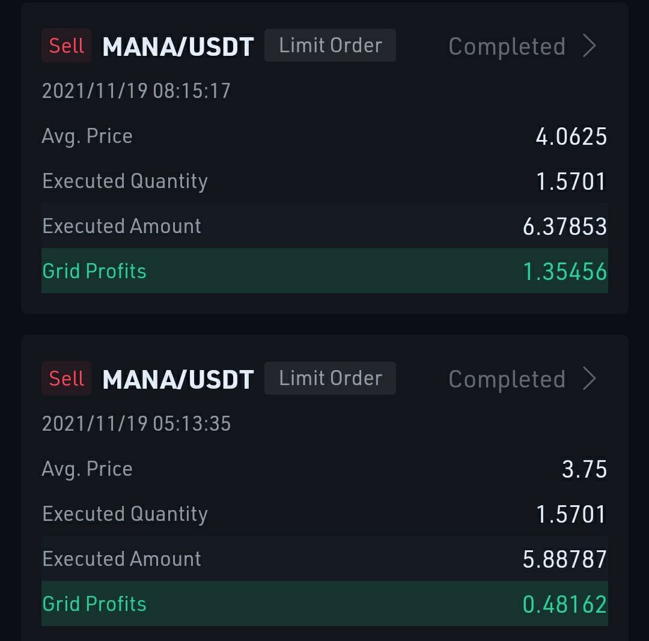Tap MANA/USDT pair title in first card
Screen dimensions: 649x641
pyautogui.click(x=178, y=46)
